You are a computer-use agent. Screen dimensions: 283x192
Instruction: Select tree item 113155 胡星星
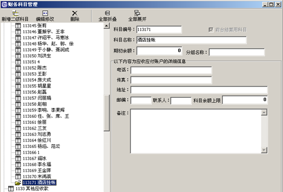pyautogui.click(x=37, y=86)
